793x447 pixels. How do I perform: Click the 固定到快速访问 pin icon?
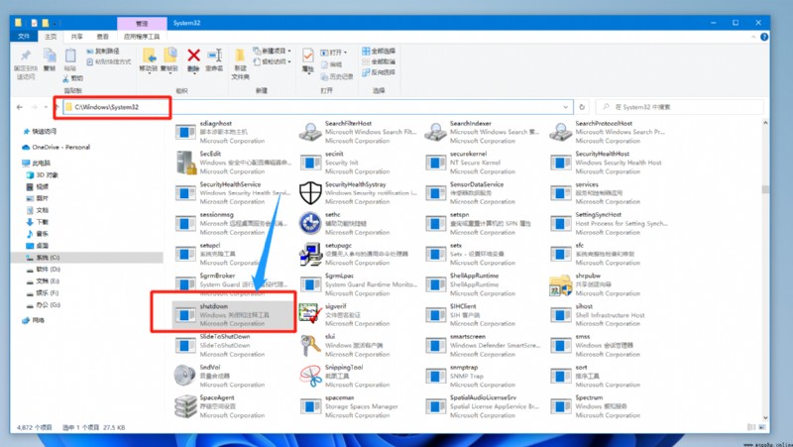click(x=26, y=56)
